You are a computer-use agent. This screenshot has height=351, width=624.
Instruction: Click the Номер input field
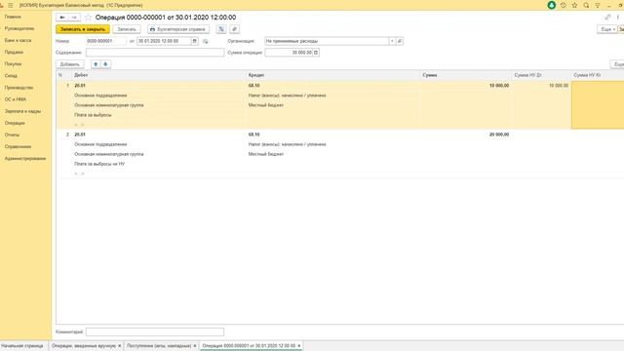(106, 41)
